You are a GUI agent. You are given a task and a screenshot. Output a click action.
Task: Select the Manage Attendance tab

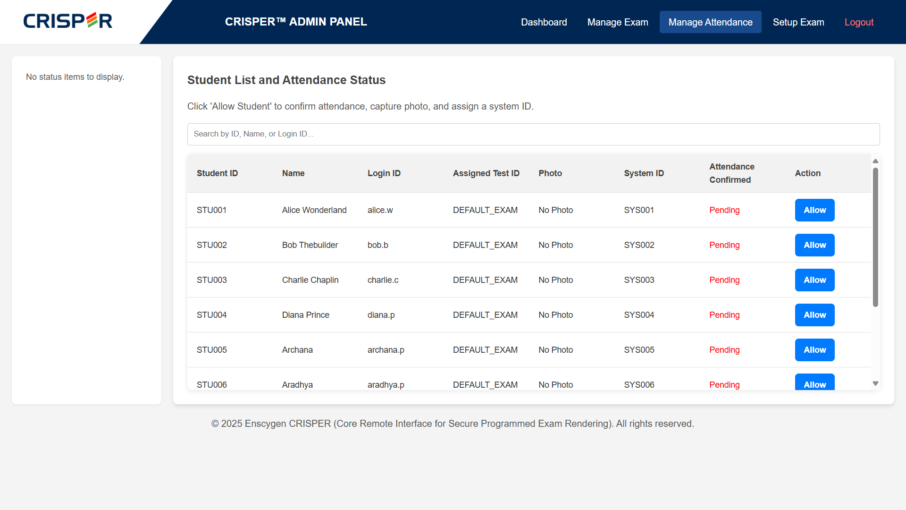click(710, 22)
